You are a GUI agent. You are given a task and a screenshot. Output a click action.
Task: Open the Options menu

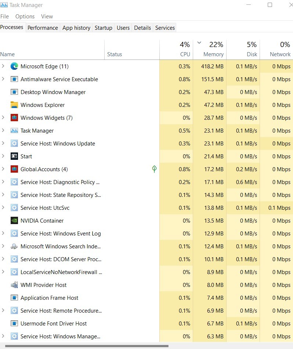(x=25, y=17)
